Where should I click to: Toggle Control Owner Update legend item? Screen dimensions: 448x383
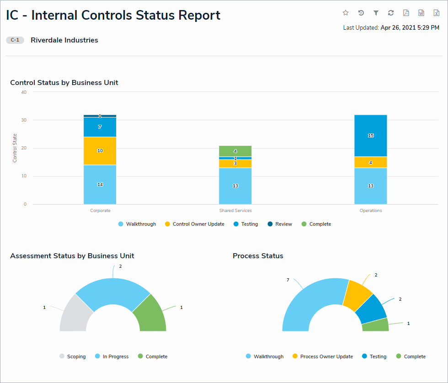click(x=195, y=224)
